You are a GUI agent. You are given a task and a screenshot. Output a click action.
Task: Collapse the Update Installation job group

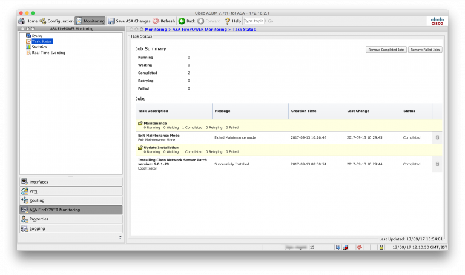(x=140, y=147)
